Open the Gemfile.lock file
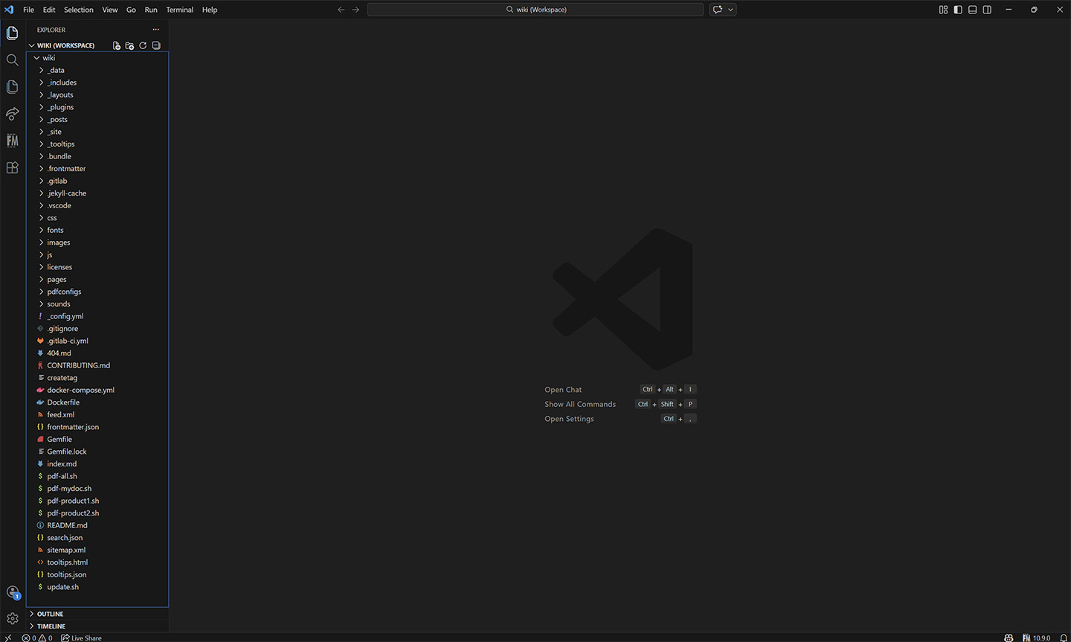Viewport: 1071px width, 642px height. tap(97, 452)
